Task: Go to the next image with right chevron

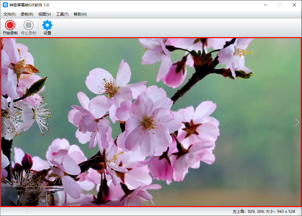Action: 297,122
